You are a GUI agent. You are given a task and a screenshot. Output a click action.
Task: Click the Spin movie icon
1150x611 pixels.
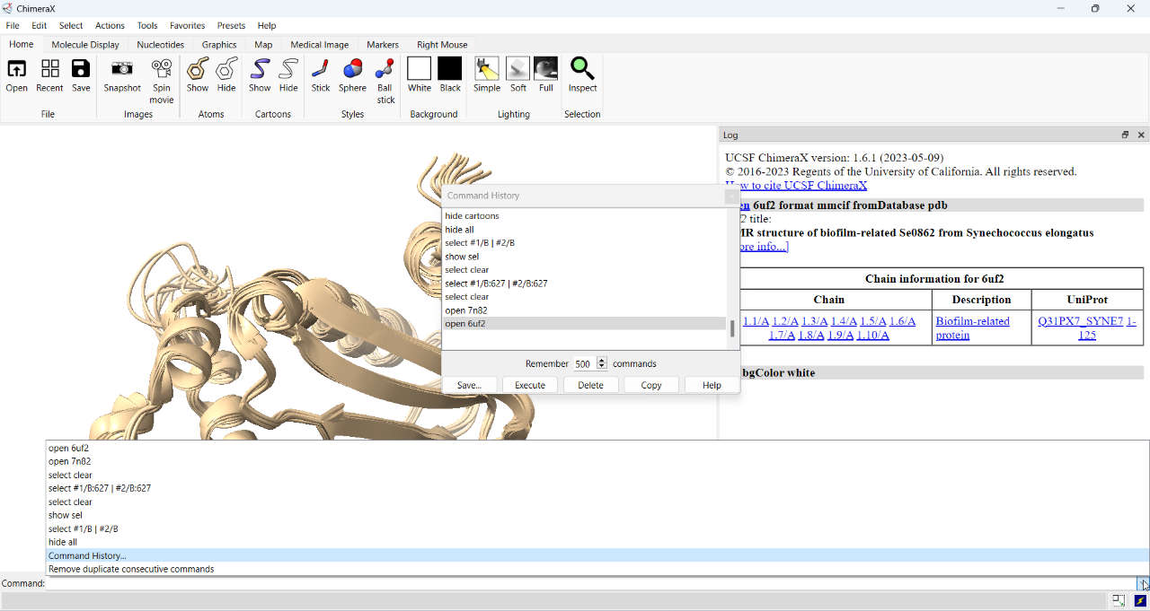click(x=162, y=69)
